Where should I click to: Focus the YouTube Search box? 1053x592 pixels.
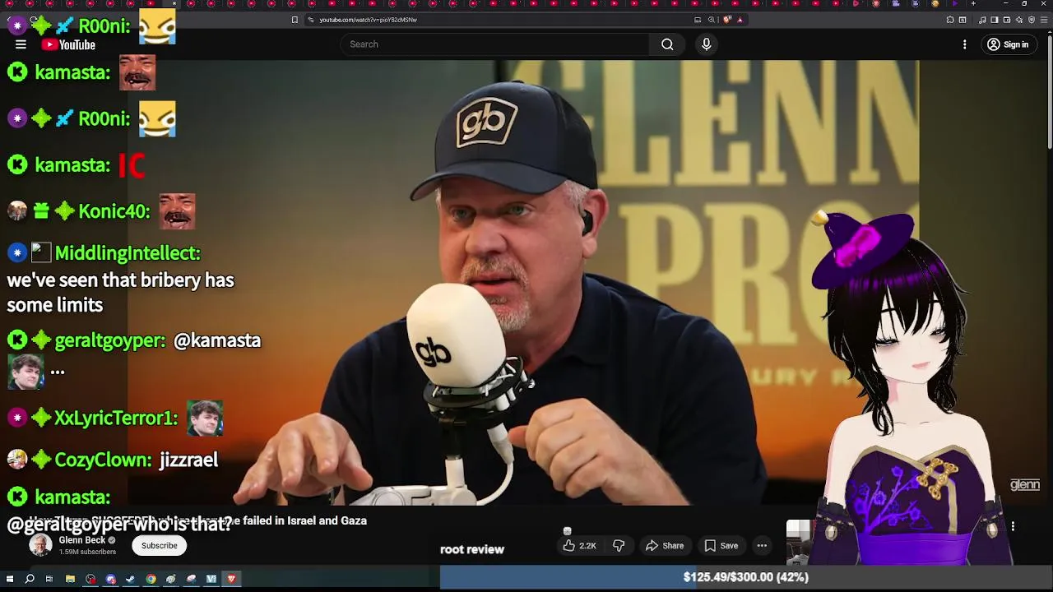[494, 44]
